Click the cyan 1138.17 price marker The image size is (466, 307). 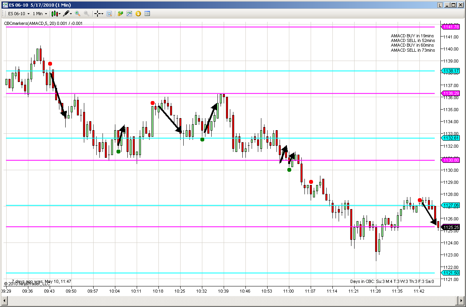click(451, 71)
